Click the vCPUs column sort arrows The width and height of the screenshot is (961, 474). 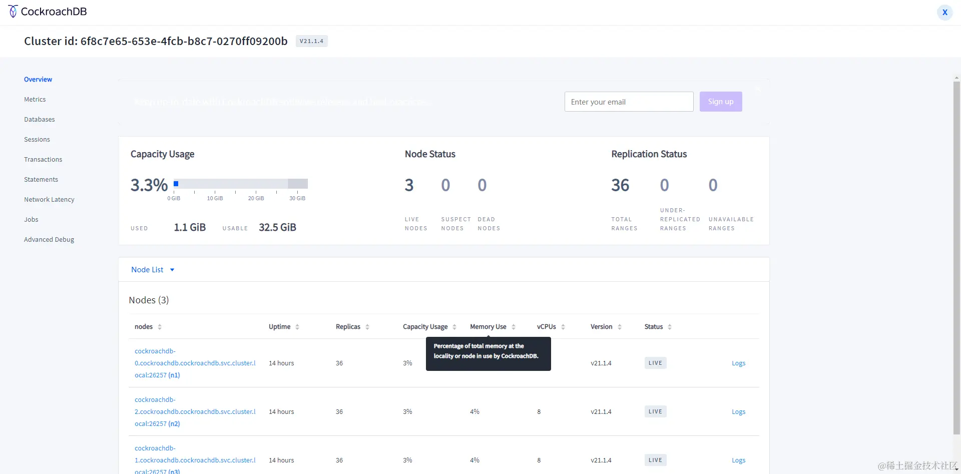coord(563,327)
